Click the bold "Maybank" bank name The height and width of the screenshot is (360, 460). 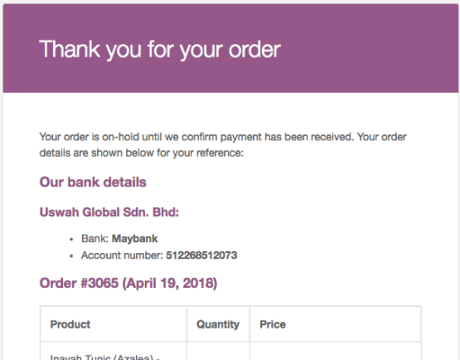coord(135,238)
